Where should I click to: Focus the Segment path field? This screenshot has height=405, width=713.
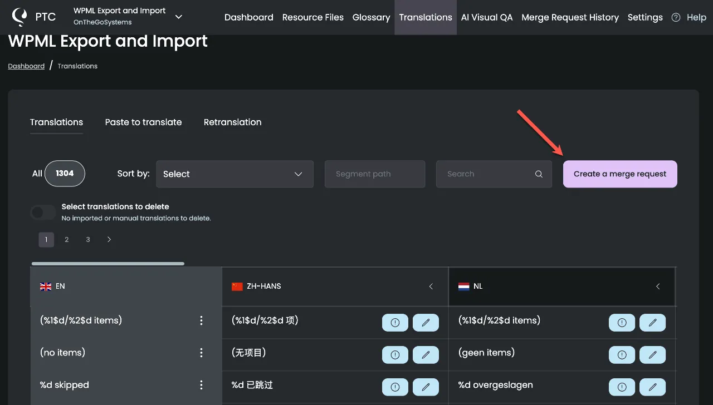point(375,174)
